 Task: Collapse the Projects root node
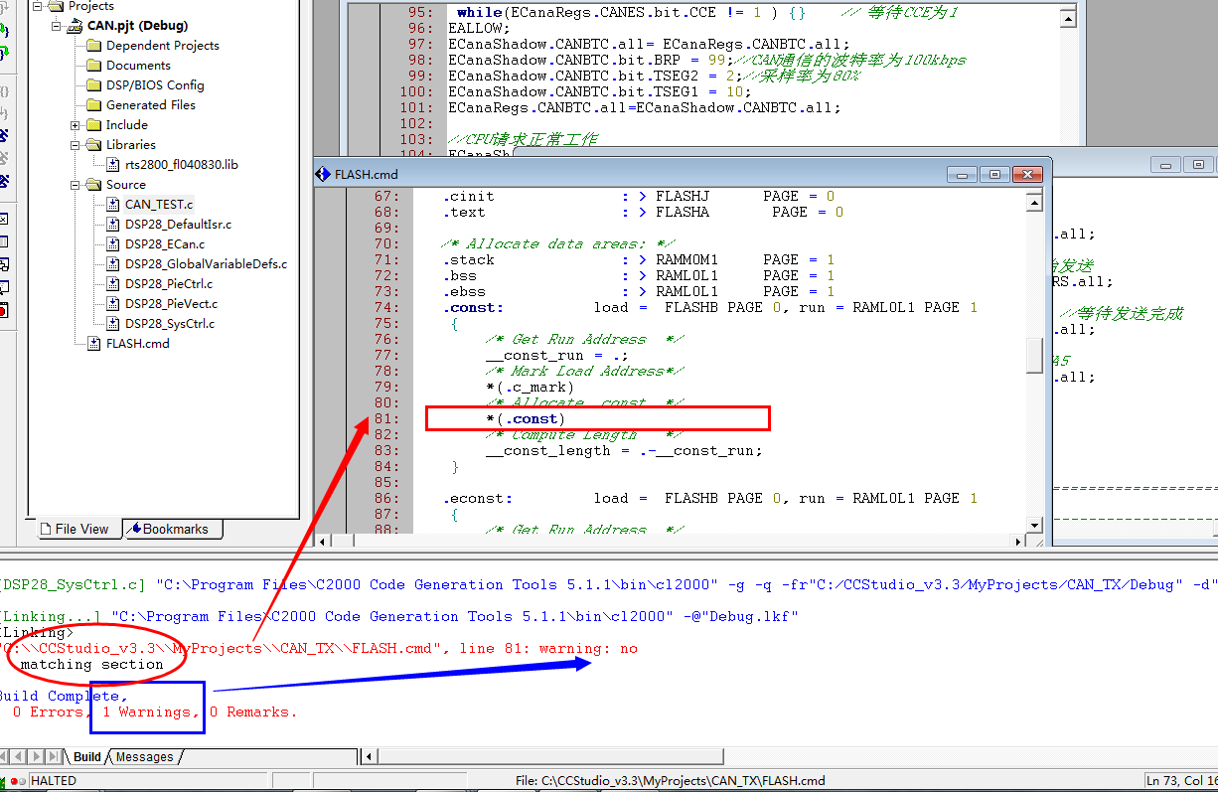coord(38,6)
